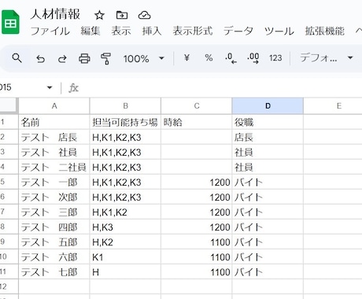Select cell H,K3 in 四郎 row

pyautogui.click(x=125, y=227)
